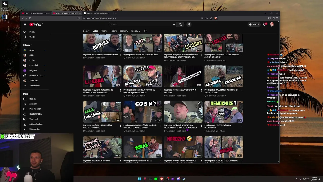This screenshot has width=323, height=182.
Task: Click the taskbar clock showing 1:34 AM
Action: [314, 179]
